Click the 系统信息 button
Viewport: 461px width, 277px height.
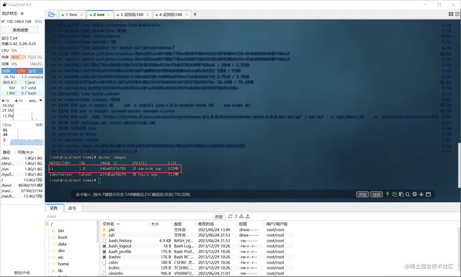click(20, 30)
